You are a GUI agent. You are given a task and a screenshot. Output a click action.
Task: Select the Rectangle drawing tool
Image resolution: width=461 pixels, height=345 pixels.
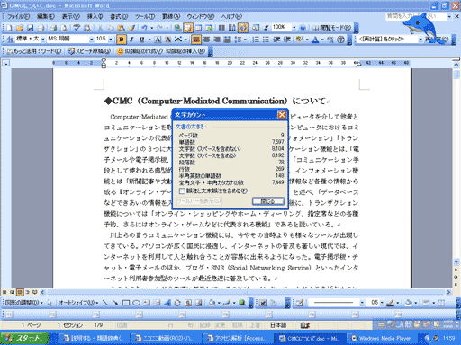pos(126,303)
